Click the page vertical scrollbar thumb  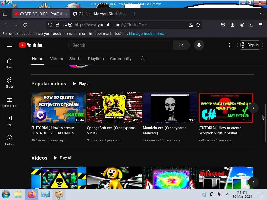[x=265, y=123]
